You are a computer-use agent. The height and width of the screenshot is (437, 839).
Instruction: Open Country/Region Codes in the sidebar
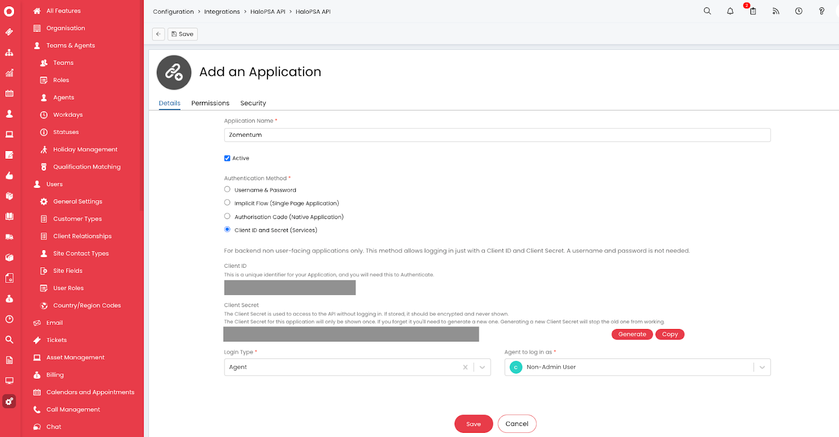(87, 305)
